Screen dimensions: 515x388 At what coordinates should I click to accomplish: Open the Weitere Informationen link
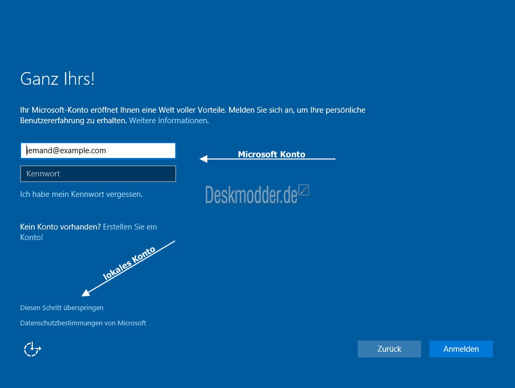(168, 121)
